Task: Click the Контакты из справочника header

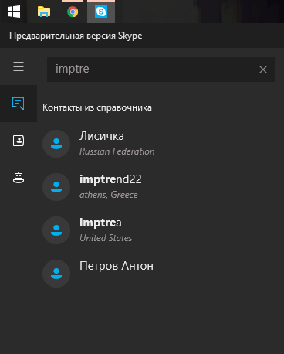Action: (x=97, y=107)
